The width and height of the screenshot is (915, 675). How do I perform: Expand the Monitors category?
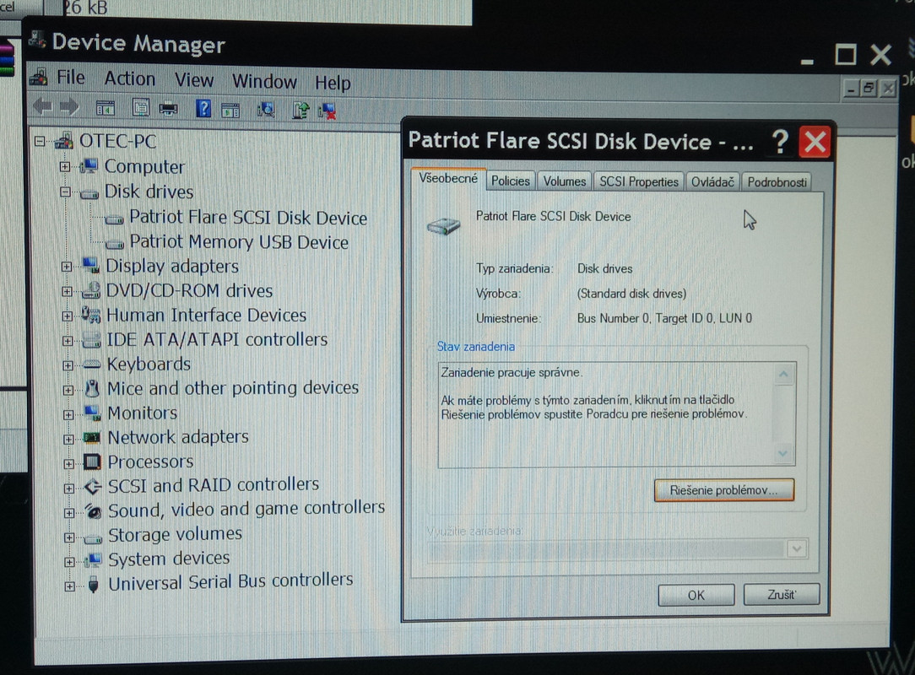click(x=68, y=414)
